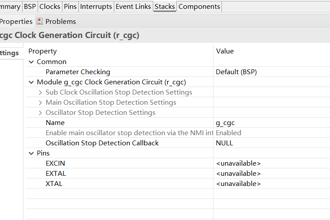Image resolution: width=330 pixels, height=220 pixels.
Task: Open the Problems view tab
Action: pyautogui.click(x=60, y=21)
